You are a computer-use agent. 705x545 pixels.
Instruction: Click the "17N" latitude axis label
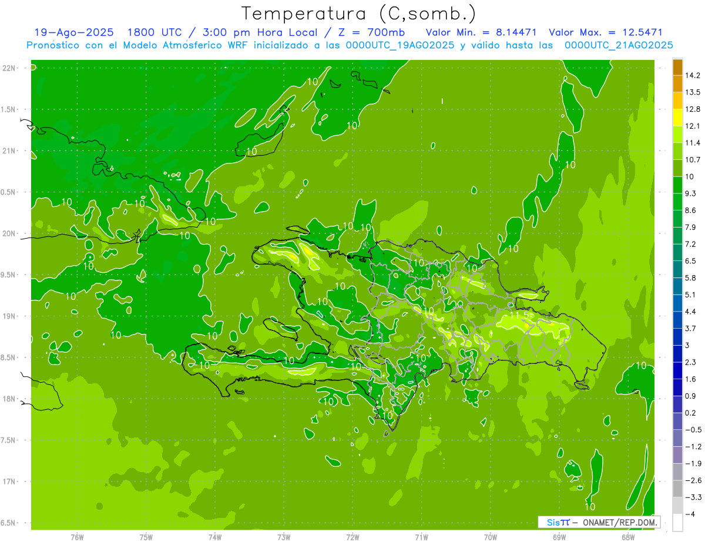pyautogui.click(x=9, y=482)
